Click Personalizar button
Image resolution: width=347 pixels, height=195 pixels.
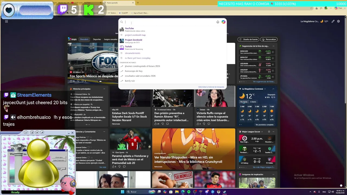coord(269,39)
